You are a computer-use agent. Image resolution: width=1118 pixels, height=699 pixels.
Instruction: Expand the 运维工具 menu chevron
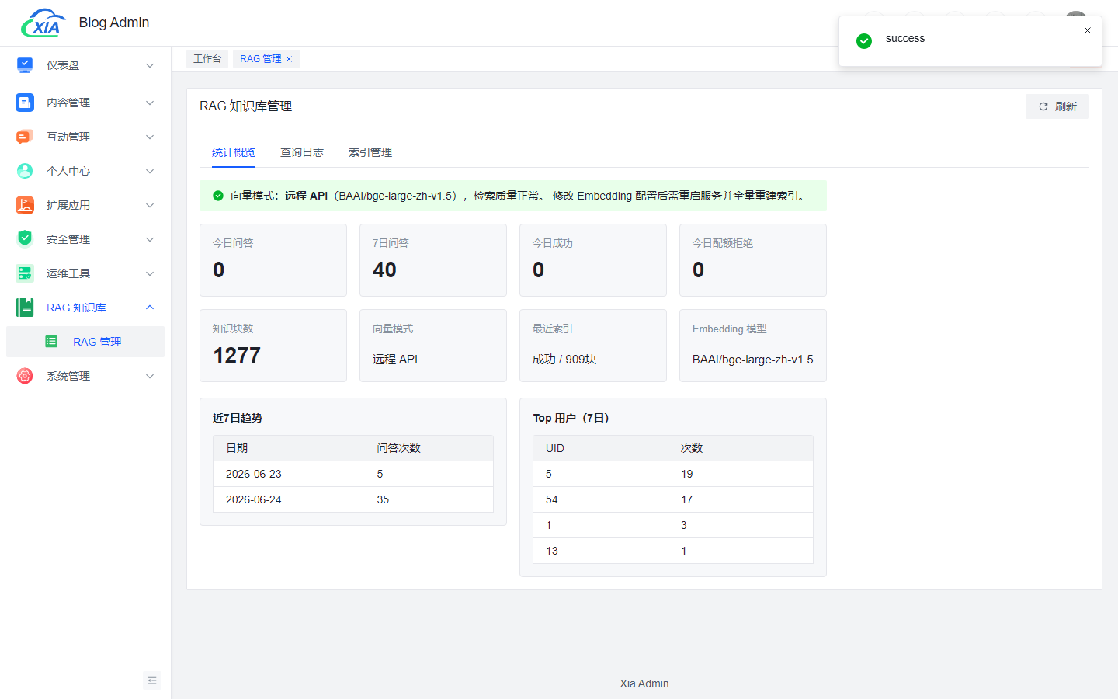[x=150, y=273]
